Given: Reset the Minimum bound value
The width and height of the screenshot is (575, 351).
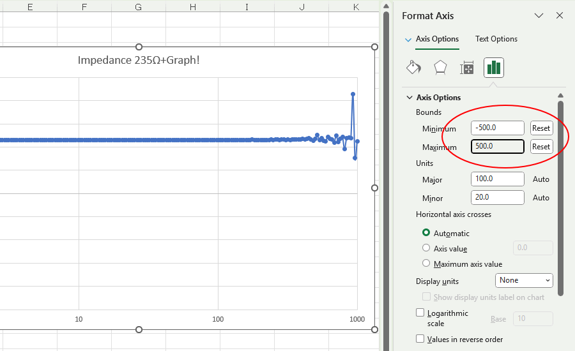Looking at the screenshot, I should [541, 128].
